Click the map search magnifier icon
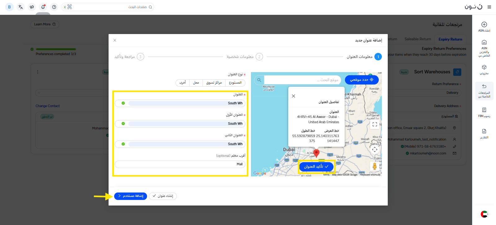Image resolution: width=496 pixels, height=225 pixels. (259, 80)
